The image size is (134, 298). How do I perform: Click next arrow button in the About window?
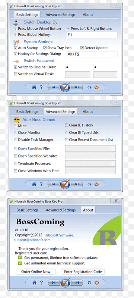click(x=77, y=283)
